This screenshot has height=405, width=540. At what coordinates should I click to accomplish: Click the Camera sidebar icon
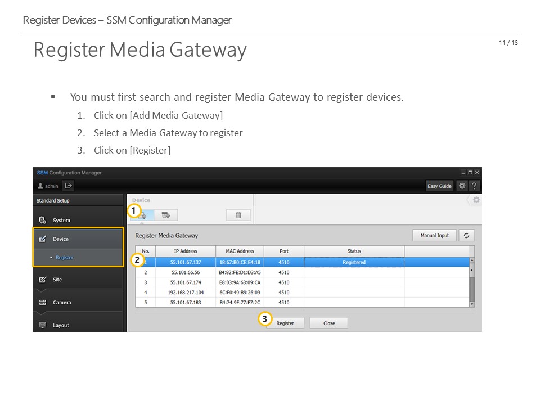click(x=42, y=303)
